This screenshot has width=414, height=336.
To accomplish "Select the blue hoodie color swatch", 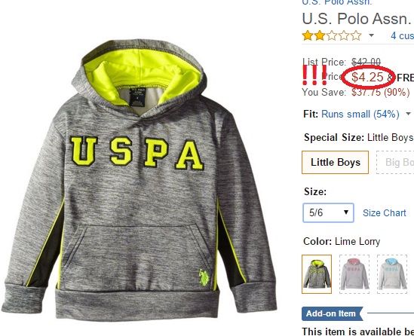I will [392, 274].
